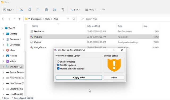The height and width of the screenshot is (100, 170).
Task: Expand address bar history dropdown
Action: (x=68, y=19)
